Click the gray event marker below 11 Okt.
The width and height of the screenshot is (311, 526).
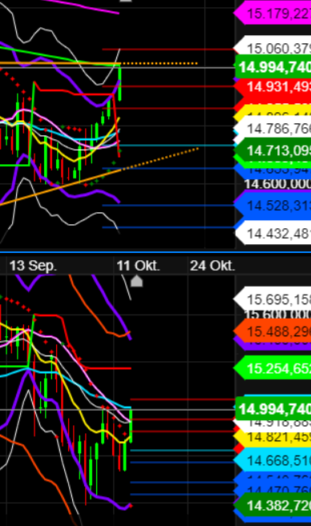137,281
